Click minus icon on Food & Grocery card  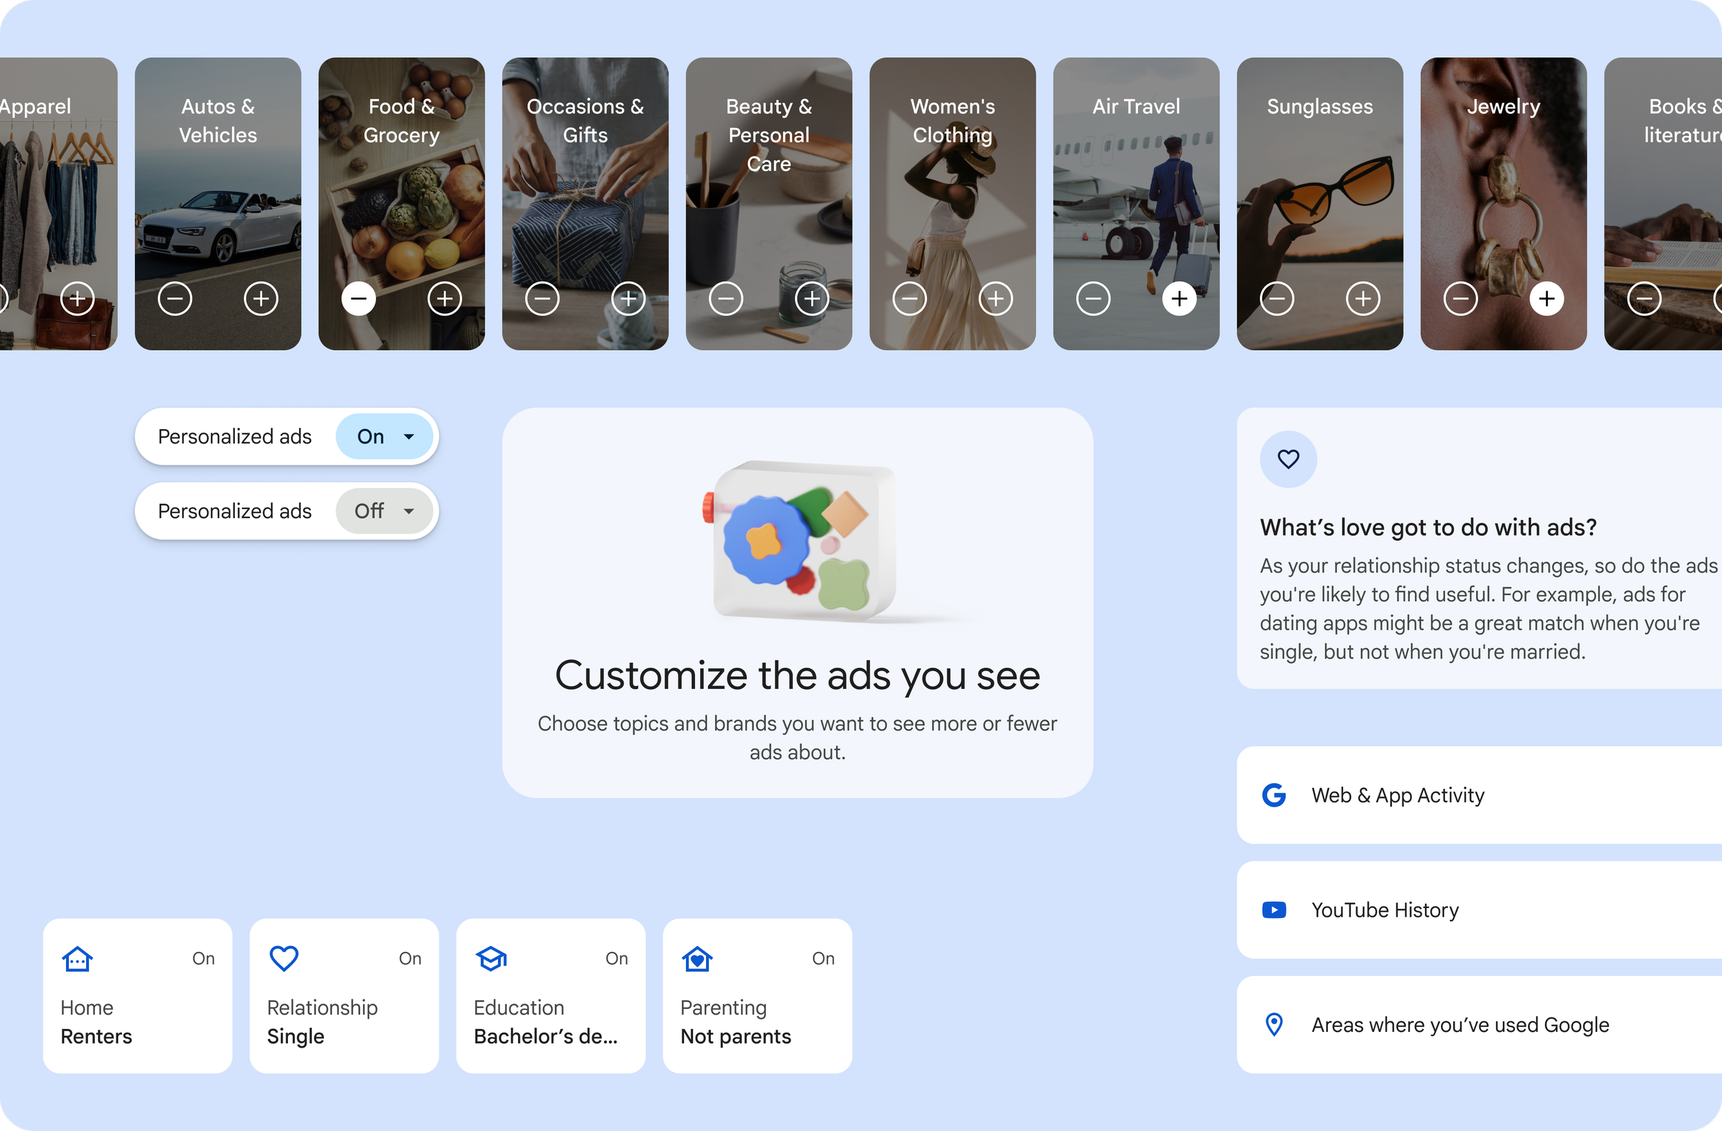coord(359,298)
